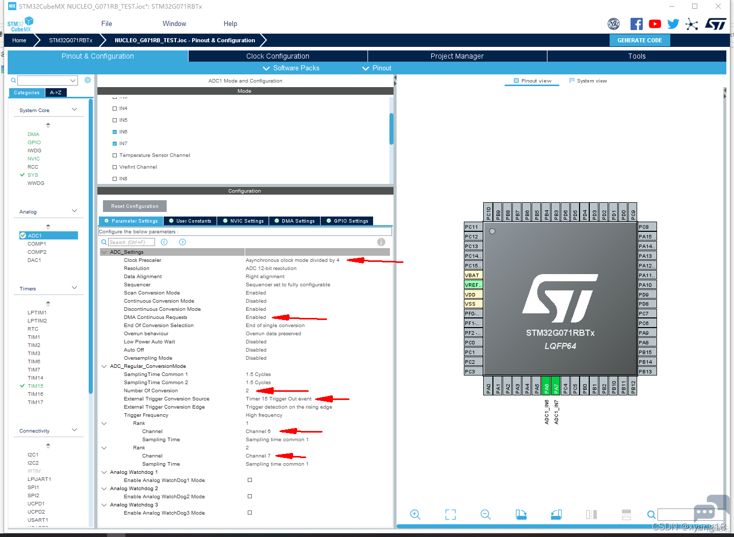Select the green PA7 pin on the chip
The image size is (734, 537).
tap(556, 386)
